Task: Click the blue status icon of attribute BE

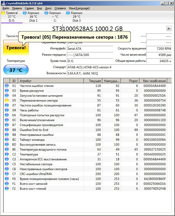Action: [7, 149]
